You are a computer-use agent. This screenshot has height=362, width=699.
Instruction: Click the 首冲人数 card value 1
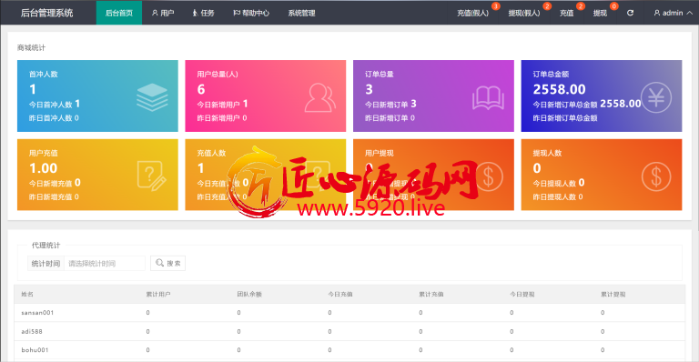point(33,89)
